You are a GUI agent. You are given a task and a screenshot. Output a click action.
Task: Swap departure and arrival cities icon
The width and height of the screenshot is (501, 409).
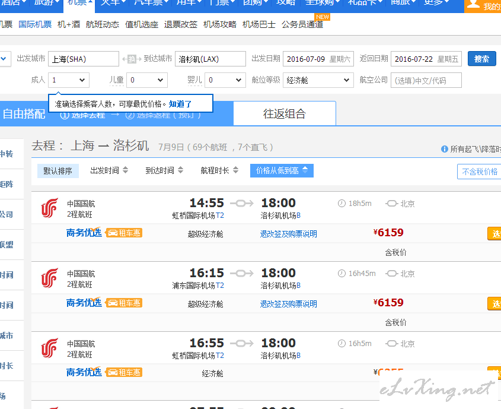click(x=132, y=59)
